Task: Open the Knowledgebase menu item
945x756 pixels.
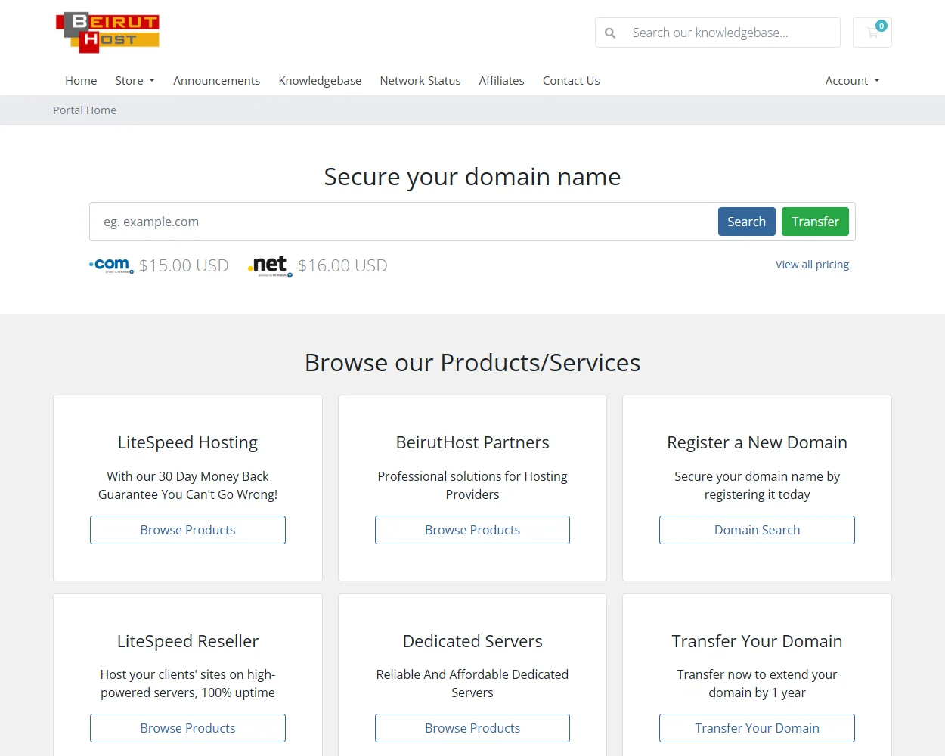Action: click(320, 81)
